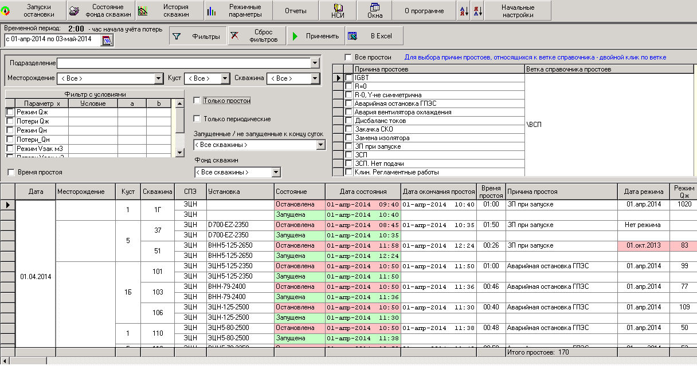Open История скважин view
This screenshot has width=697, height=366.
tap(170, 10)
